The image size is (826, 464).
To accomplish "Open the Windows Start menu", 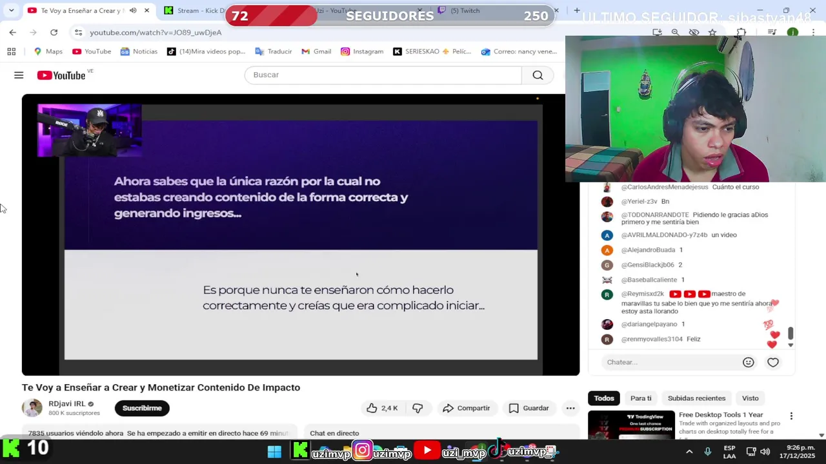I will point(274,451).
